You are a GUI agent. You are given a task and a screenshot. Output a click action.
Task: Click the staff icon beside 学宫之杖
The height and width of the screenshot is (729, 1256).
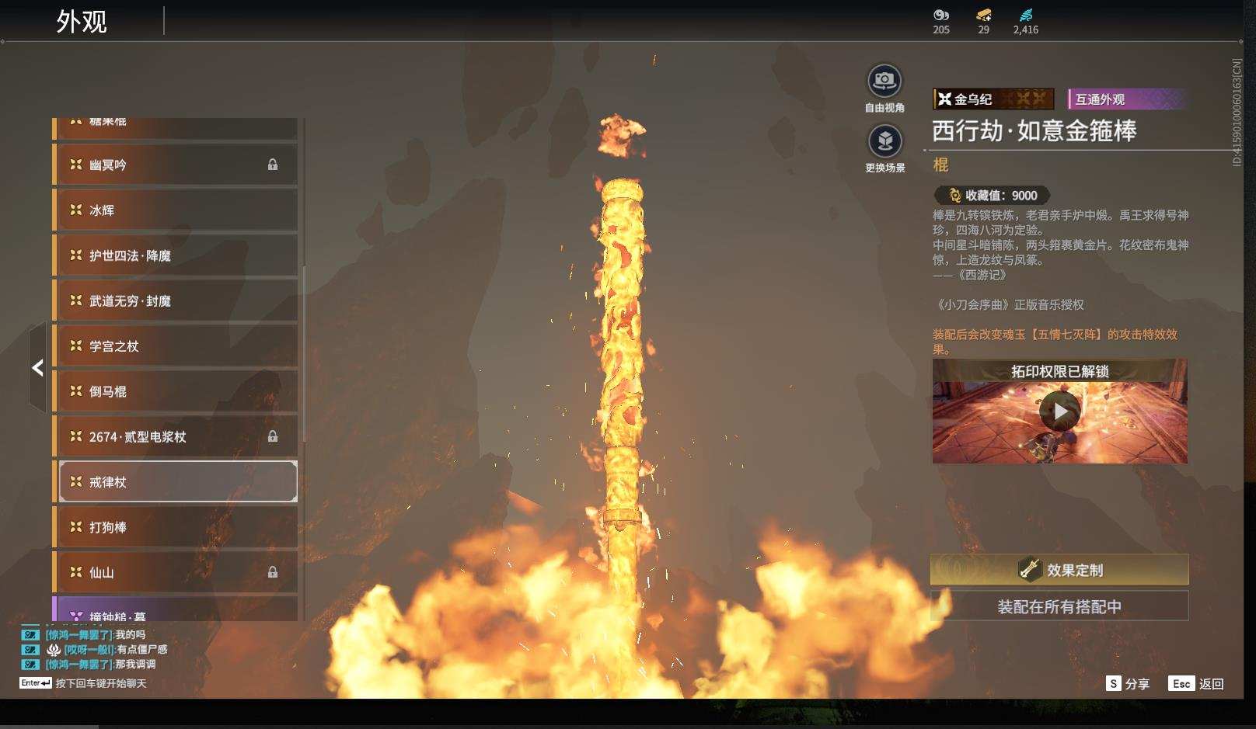pyautogui.click(x=76, y=345)
